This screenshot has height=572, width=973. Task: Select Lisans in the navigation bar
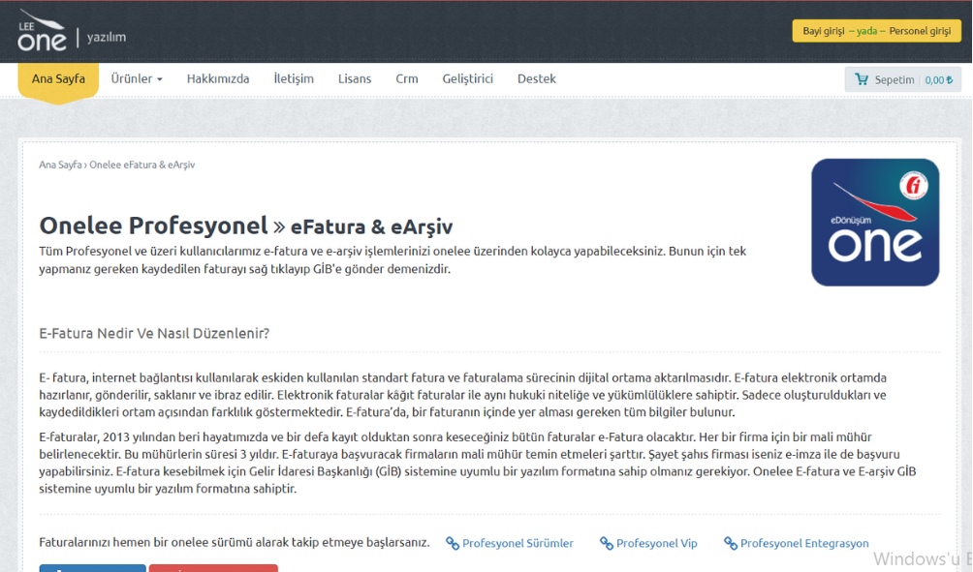355,79
